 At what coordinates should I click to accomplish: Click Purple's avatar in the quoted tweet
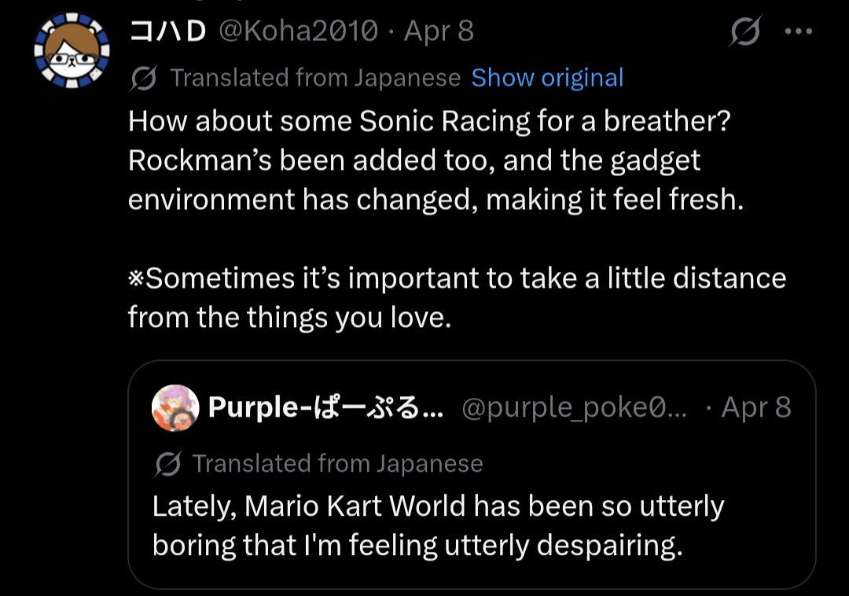(x=175, y=407)
